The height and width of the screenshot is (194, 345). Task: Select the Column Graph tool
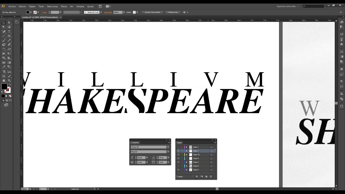pyautogui.click(x=9, y=71)
